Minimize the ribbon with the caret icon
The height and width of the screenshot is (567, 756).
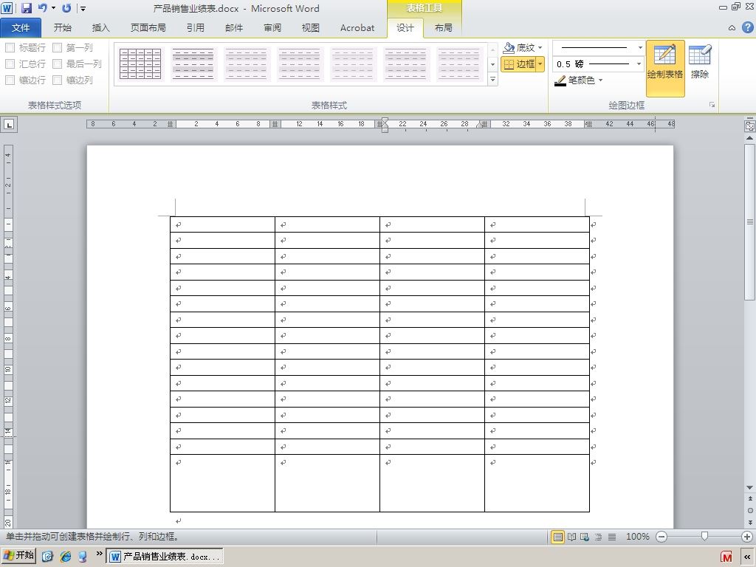[732, 28]
